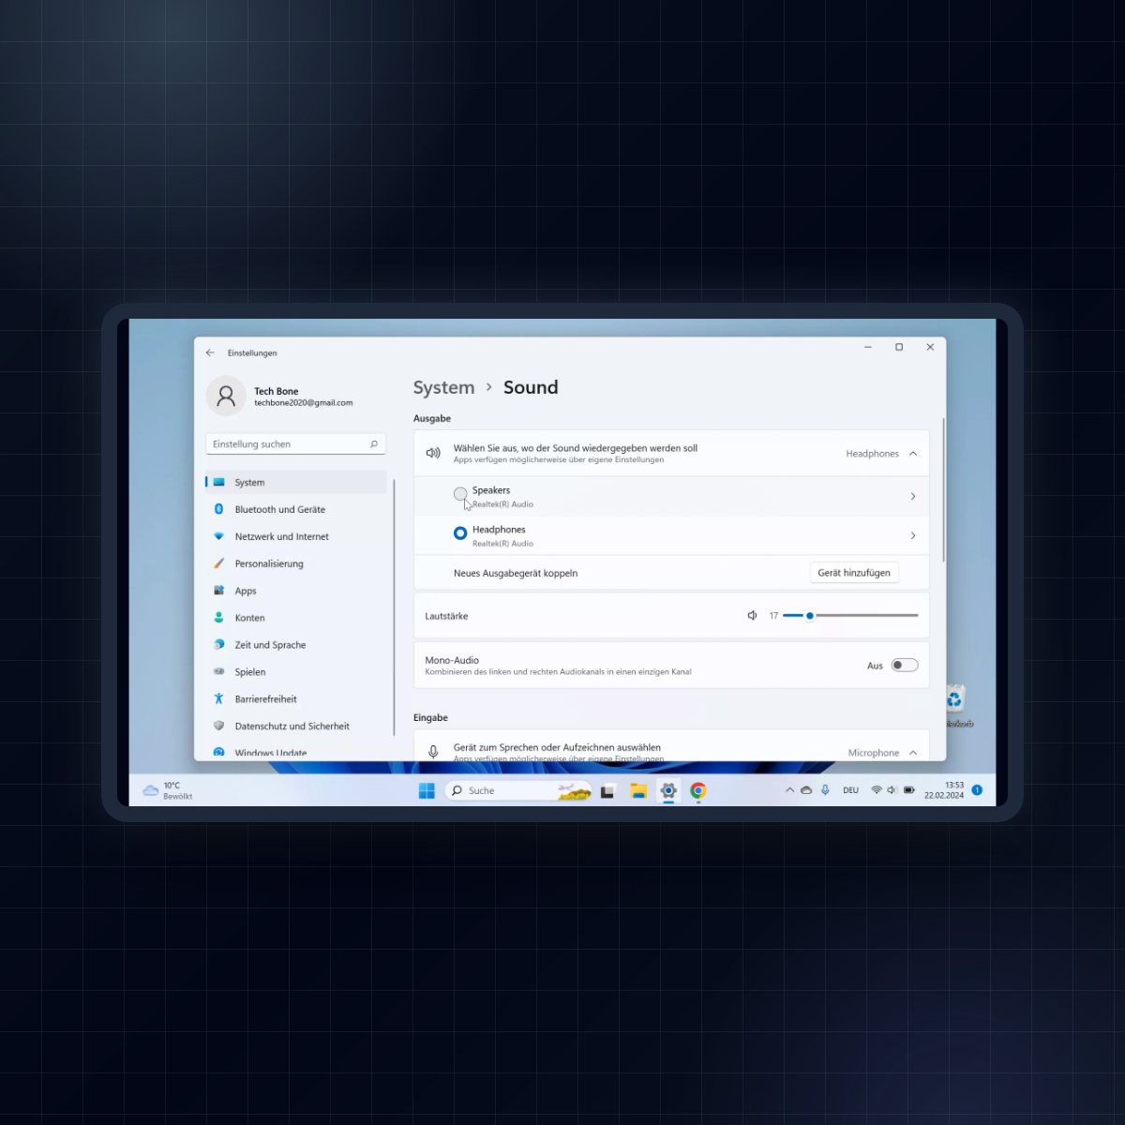Go back with the Einstellungen arrow
Screen dimensions: 1125x1125
pos(210,352)
